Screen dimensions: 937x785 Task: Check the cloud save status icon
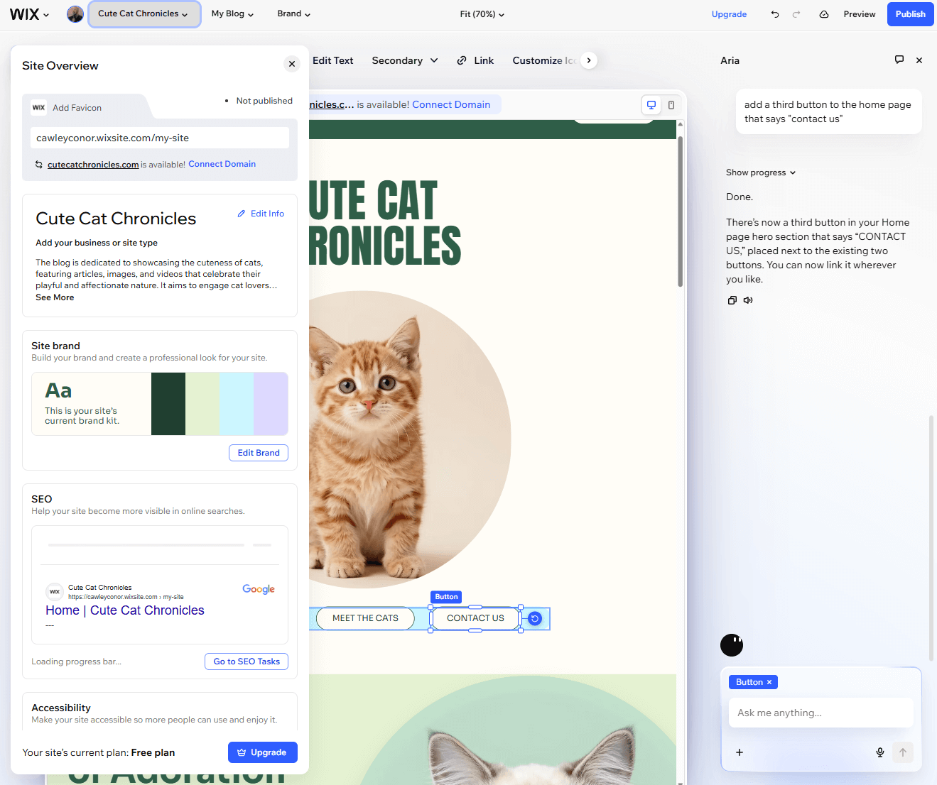(824, 13)
